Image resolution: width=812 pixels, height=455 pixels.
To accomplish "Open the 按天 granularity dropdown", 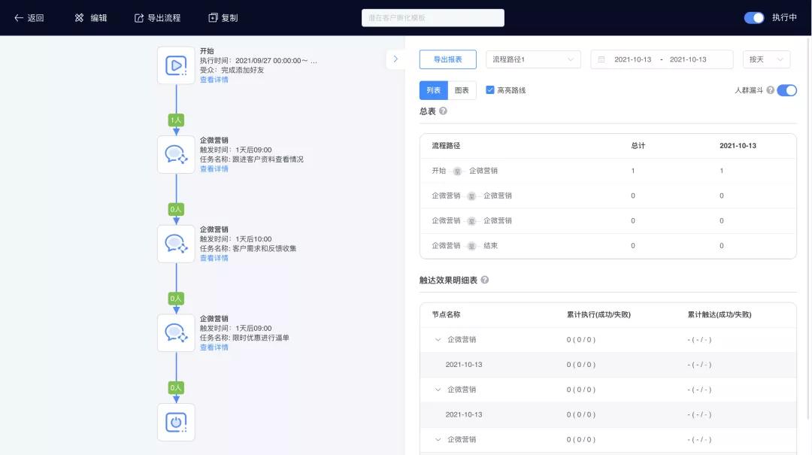I will 766,59.
